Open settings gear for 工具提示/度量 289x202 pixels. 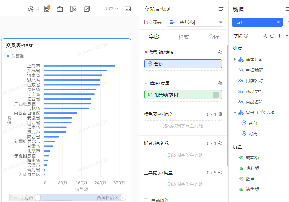220,173
